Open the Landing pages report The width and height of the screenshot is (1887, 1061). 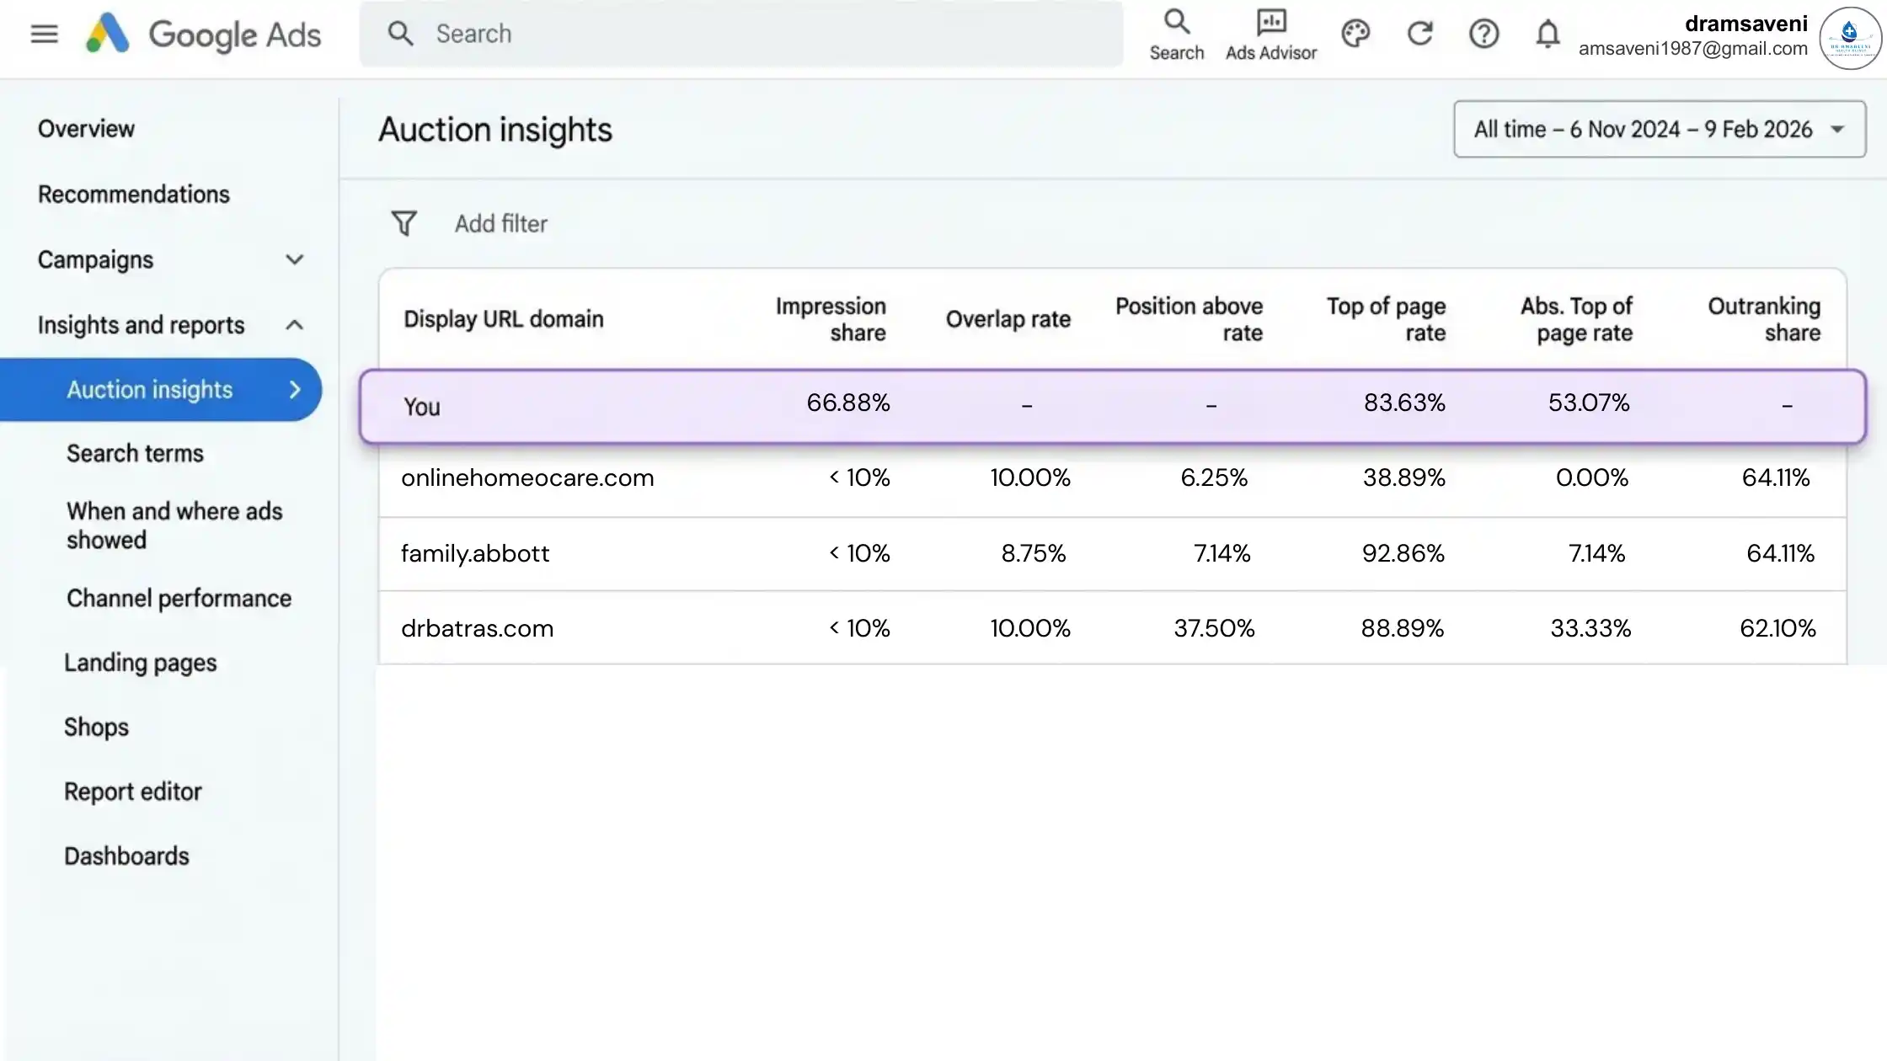tap(140, 663)
